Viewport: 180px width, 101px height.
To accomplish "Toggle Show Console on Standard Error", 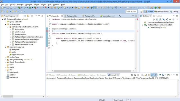I will (156, 75).
